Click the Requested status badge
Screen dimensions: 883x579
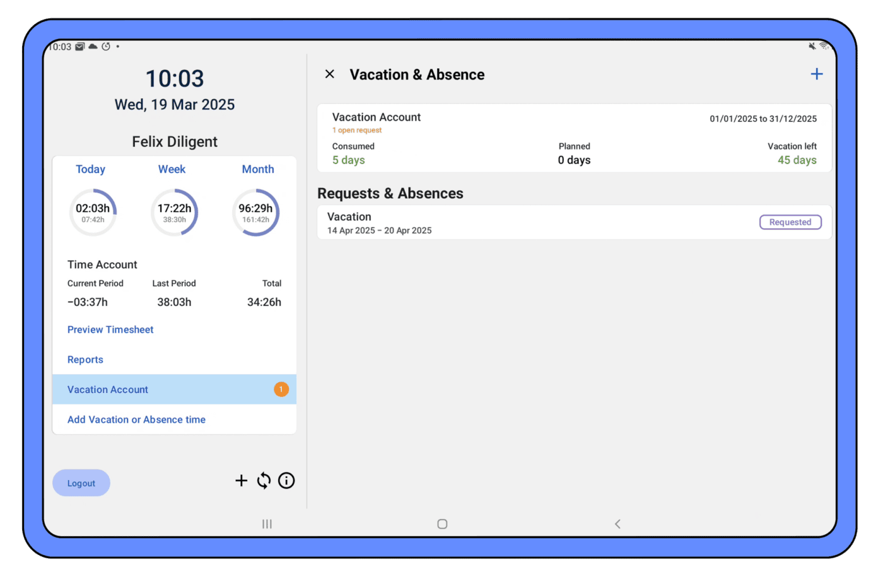click(790, 222)
